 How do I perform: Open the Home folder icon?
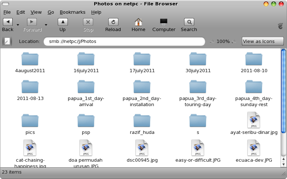[138, 22]
